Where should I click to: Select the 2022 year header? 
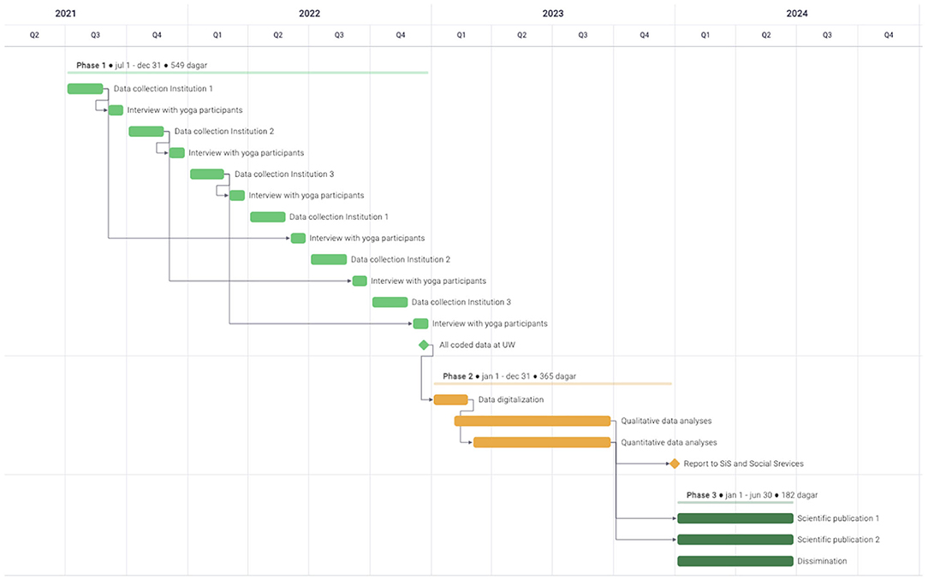310,14
